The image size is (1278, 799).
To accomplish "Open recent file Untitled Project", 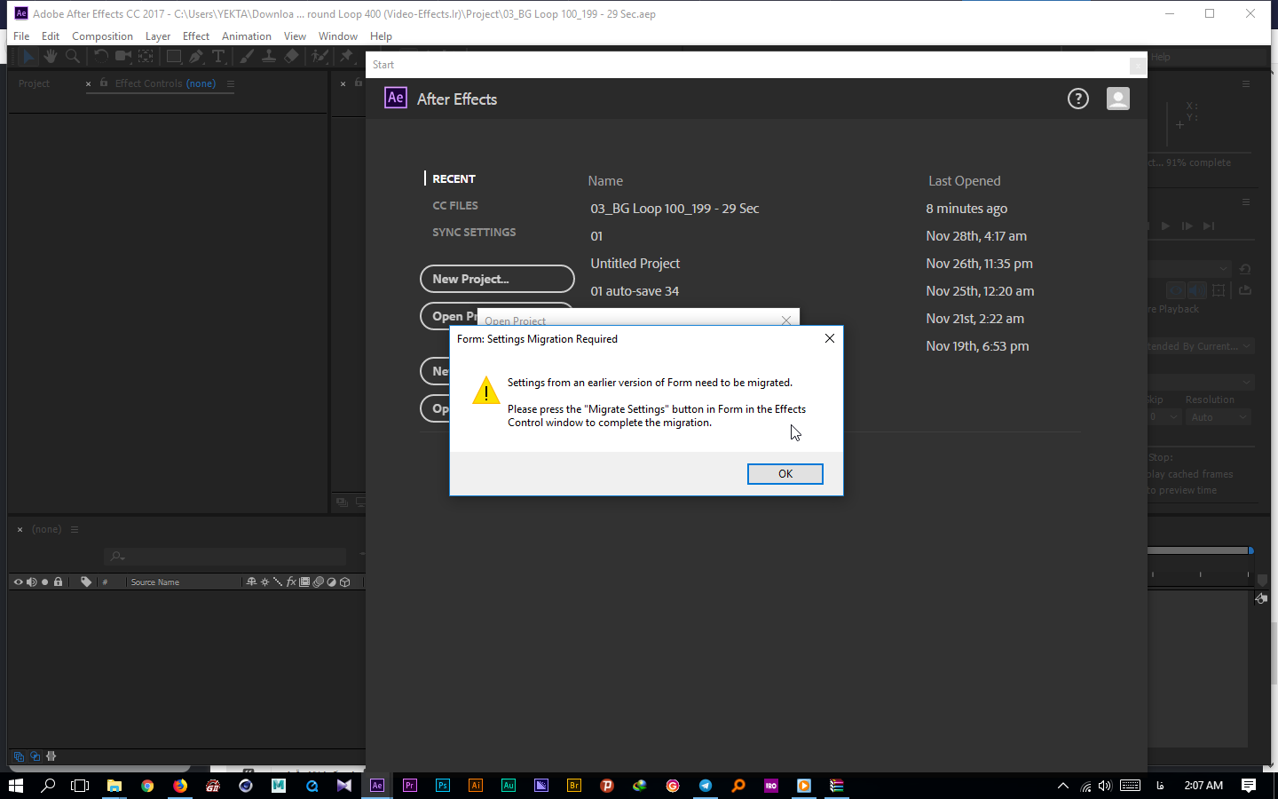I will click(x=635, y=264).
